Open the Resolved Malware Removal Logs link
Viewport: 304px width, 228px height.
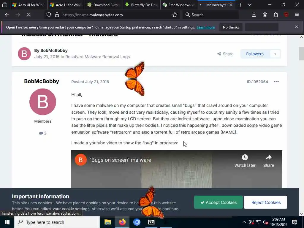pos(97,57)
